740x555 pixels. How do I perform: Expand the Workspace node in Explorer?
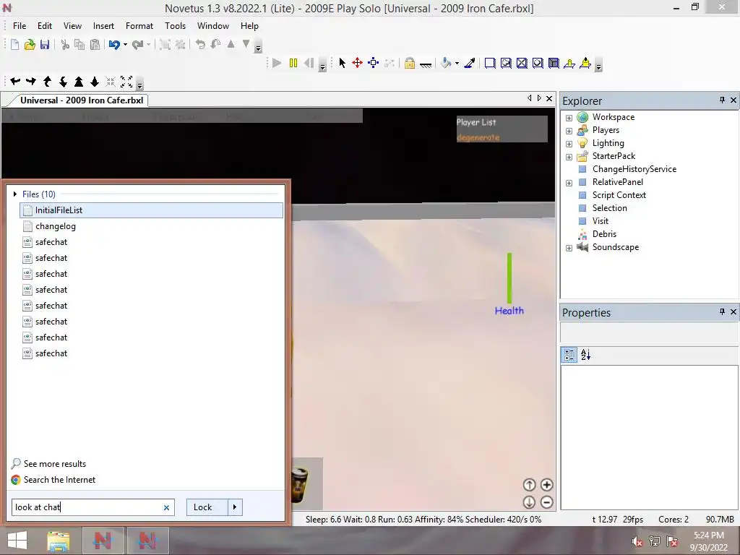(569, 118)
